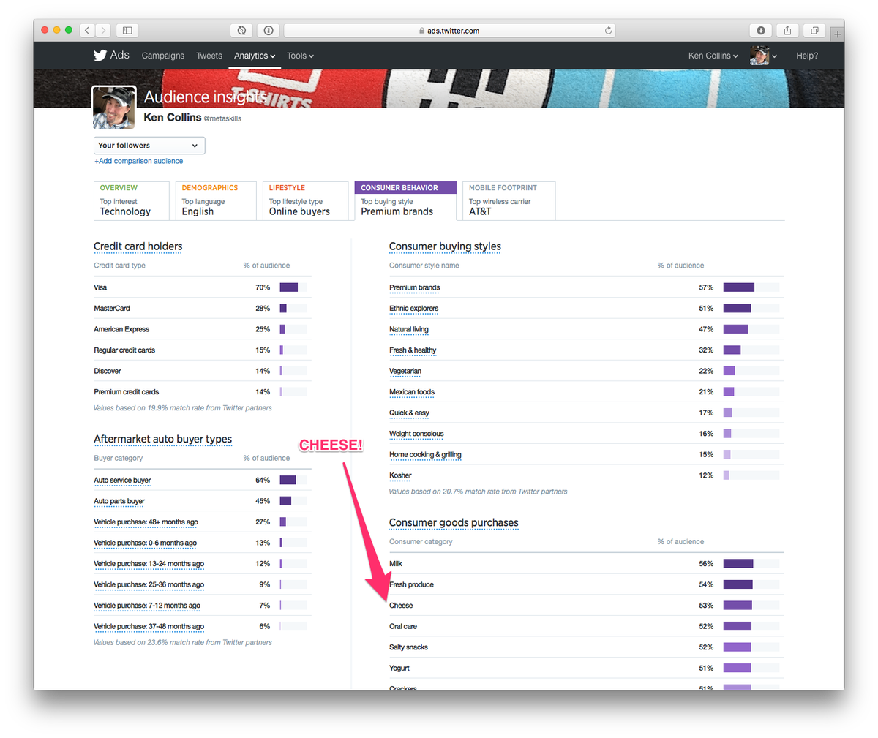Click the Kosher style name
The width and height of the screenshot is (878, 738).
point(400,475)
